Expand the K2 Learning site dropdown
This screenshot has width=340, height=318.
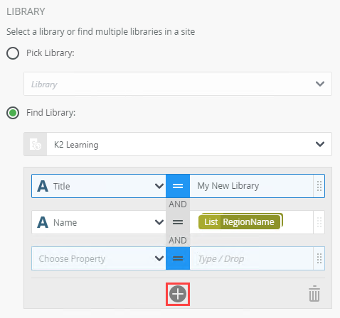pos(189,144)
